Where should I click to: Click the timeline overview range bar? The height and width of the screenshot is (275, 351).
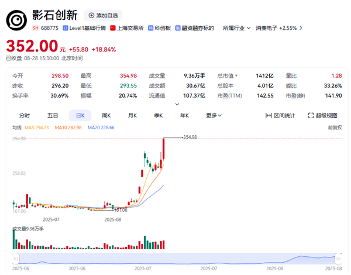177,259
